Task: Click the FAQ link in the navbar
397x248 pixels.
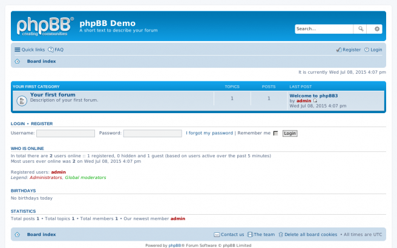Action: pyautogui.click(x=56, y=50)
